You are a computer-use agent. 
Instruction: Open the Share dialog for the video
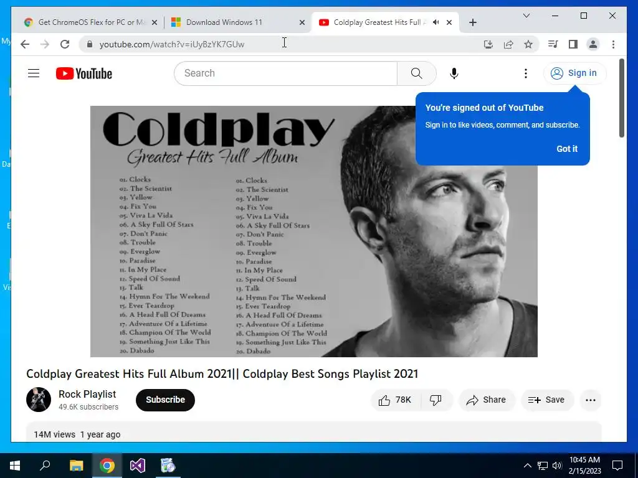(487, 400)
